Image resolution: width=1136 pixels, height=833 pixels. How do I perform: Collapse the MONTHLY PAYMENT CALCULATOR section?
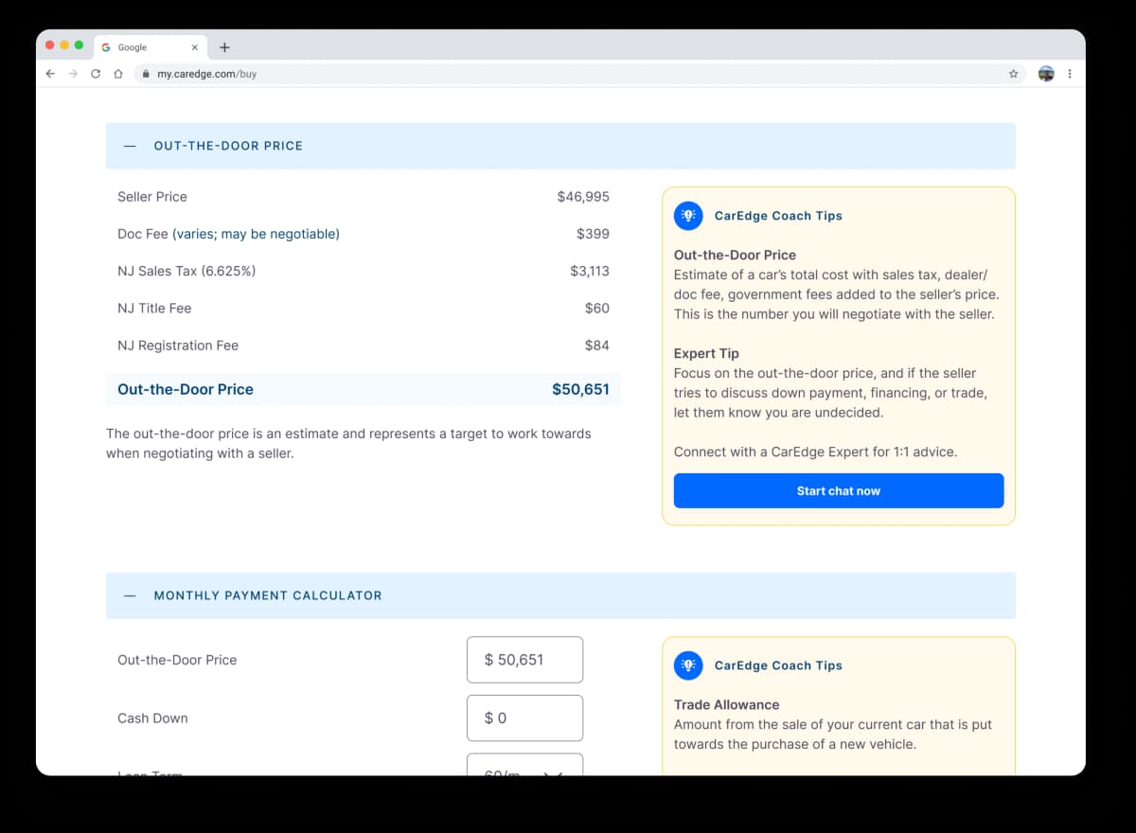click(130, 595)
